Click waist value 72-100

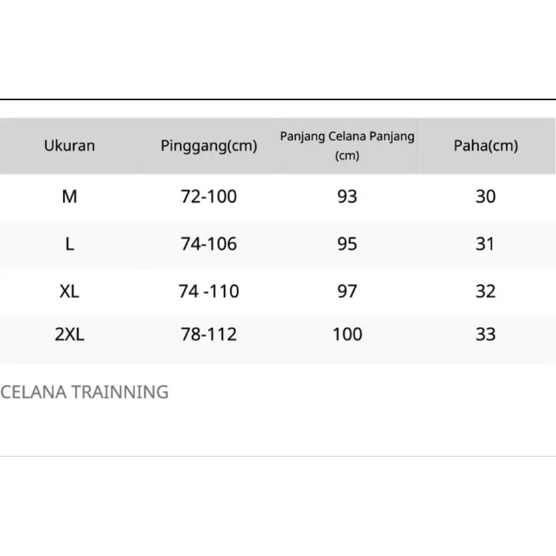tap(208, 197)
